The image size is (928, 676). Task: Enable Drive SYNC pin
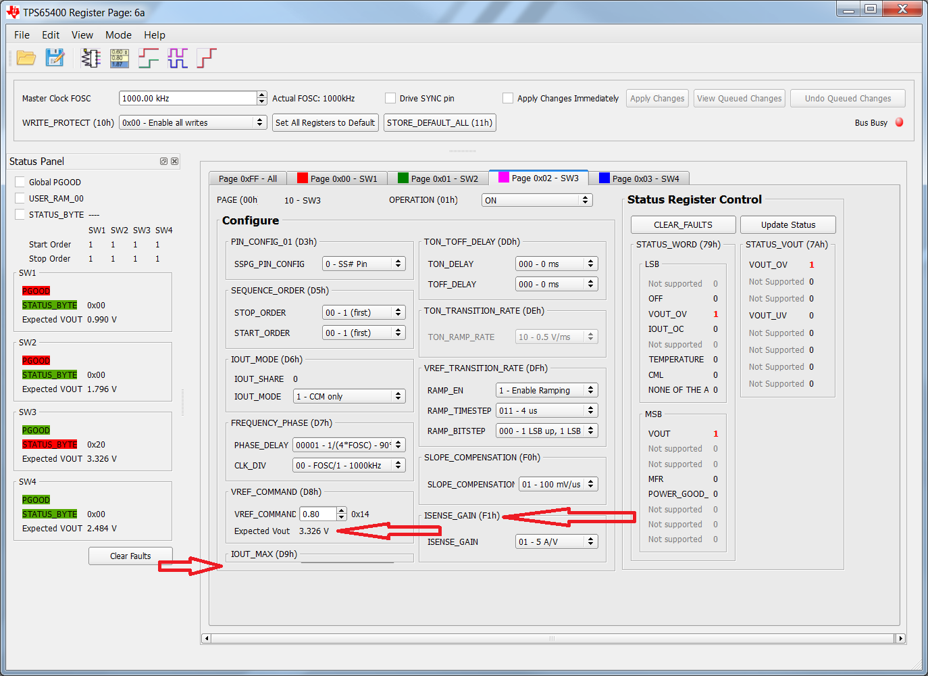click(x=390, y=98)
